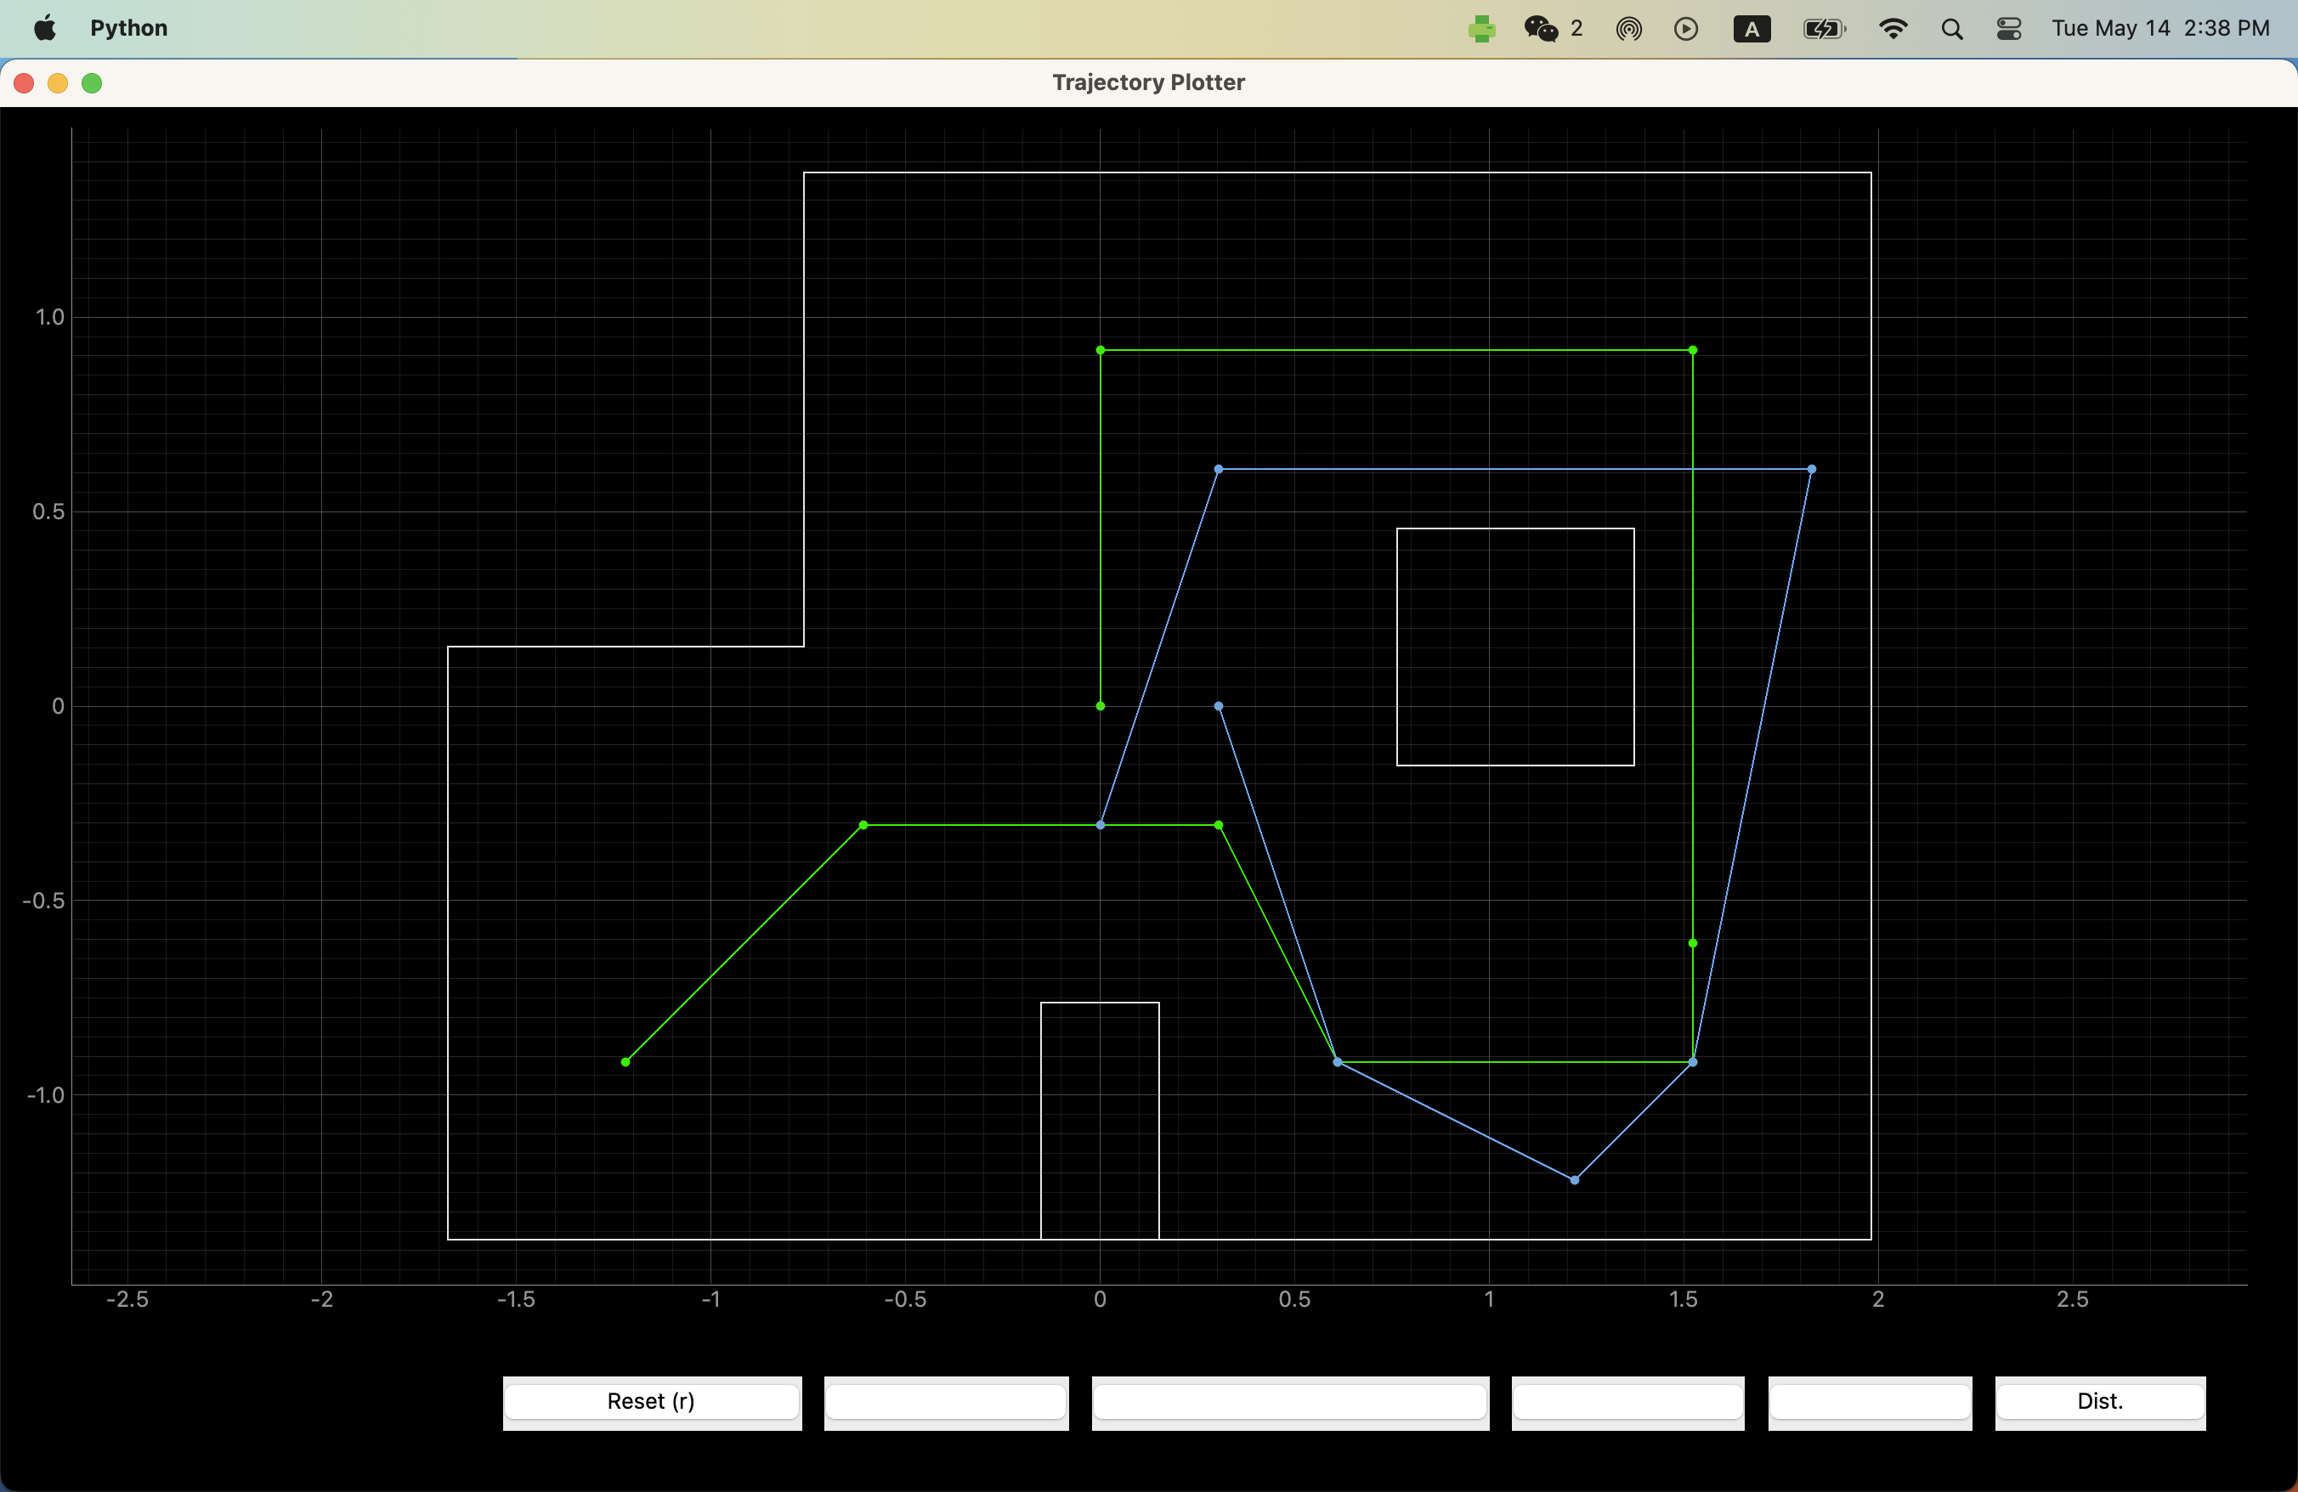Click the green printer status icon in menu bar
Image resolution: width=2298 pixels, height=1492 pixels.
[x=1481, y=29]
